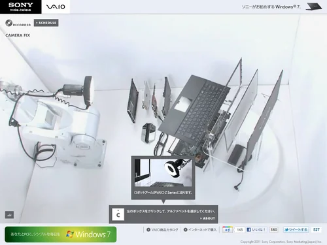Select the letter C alphabet box
Screen dimensions: 327x245
pyautogui.click(x=118, y=214)
